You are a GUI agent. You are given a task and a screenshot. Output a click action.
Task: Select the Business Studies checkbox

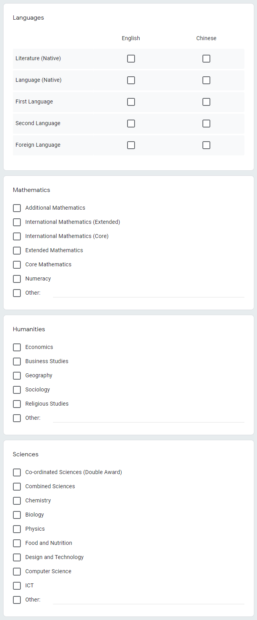[17, 362]
